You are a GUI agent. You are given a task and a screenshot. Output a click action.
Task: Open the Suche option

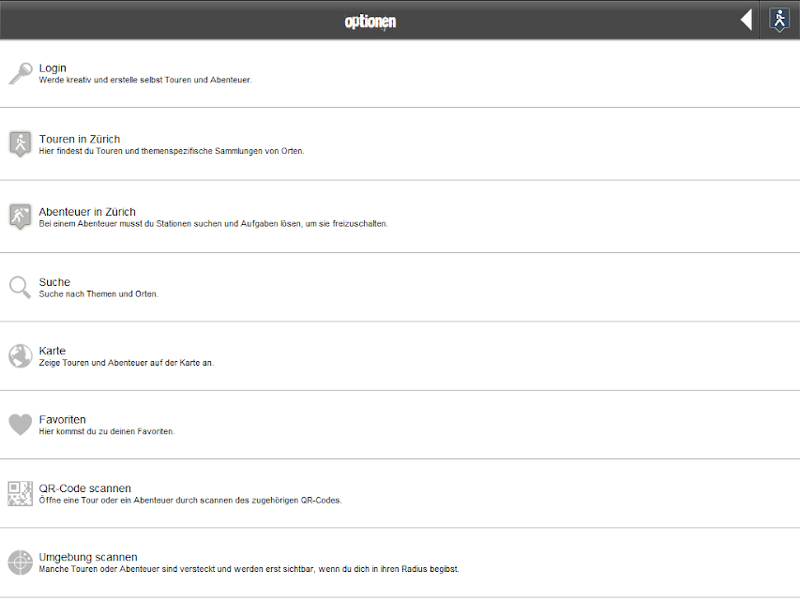coord(400,287)
